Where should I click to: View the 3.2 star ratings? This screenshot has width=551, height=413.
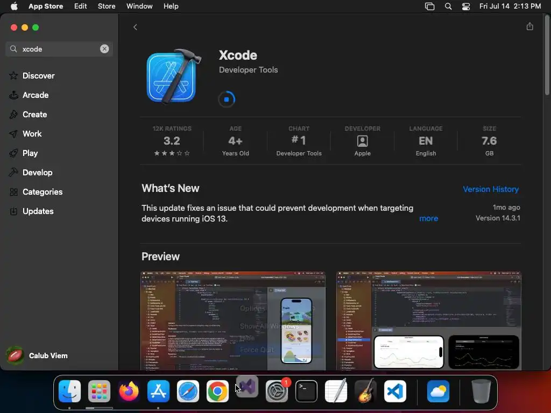172,141
